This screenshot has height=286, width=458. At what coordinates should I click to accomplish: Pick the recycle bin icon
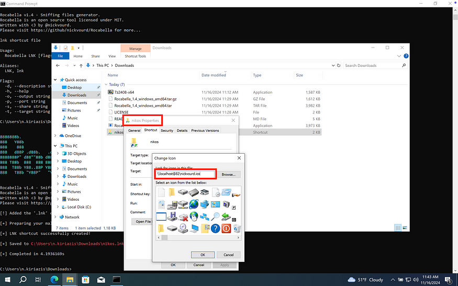click(237, 228)
